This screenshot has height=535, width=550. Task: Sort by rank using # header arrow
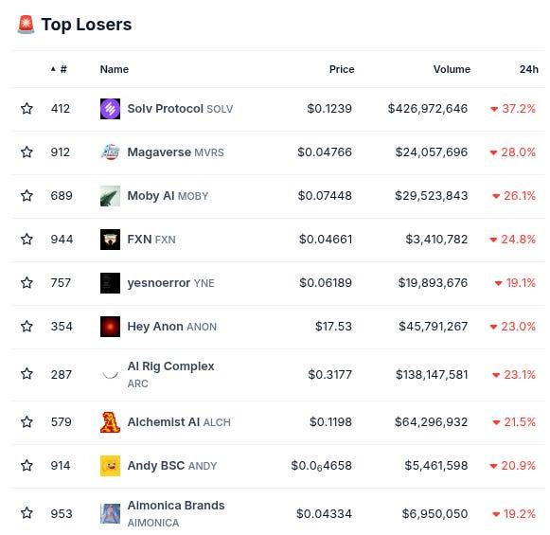point(59,69)
